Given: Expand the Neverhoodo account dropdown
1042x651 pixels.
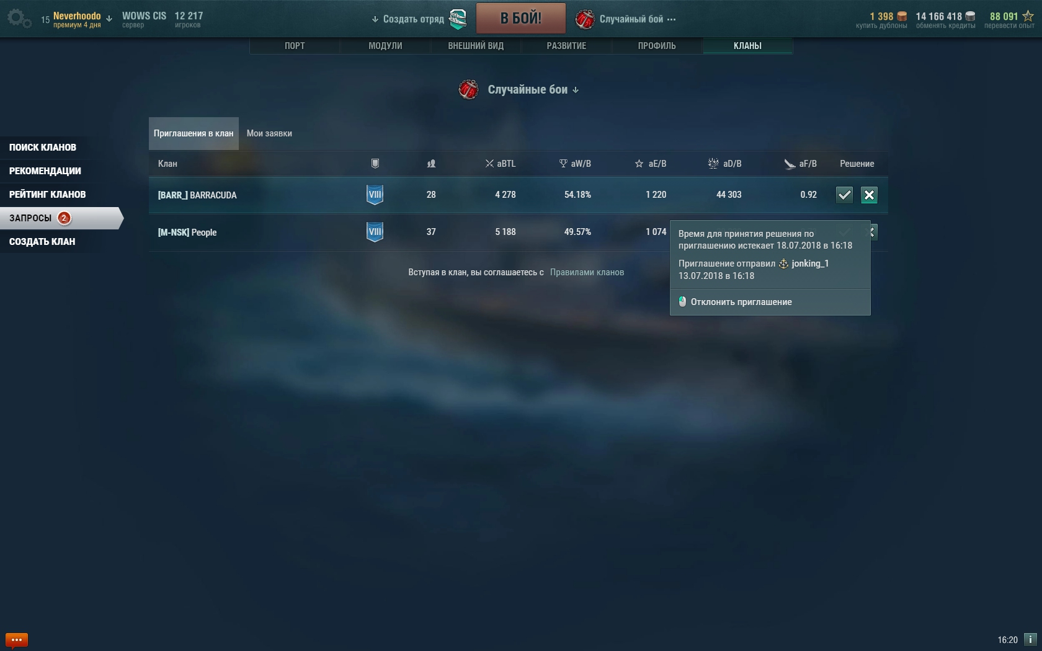Looking at the screenshot, I should pos(109,19).
